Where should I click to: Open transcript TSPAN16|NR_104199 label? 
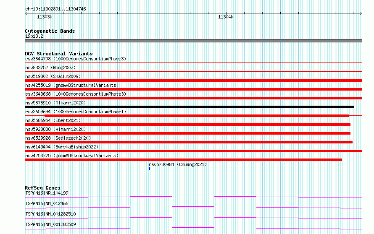click(47, 193)
